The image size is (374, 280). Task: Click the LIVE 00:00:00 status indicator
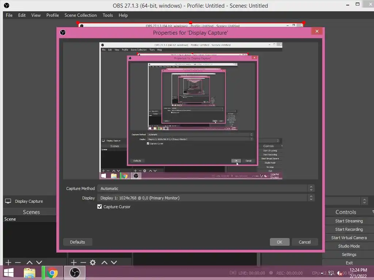(247, 273)
